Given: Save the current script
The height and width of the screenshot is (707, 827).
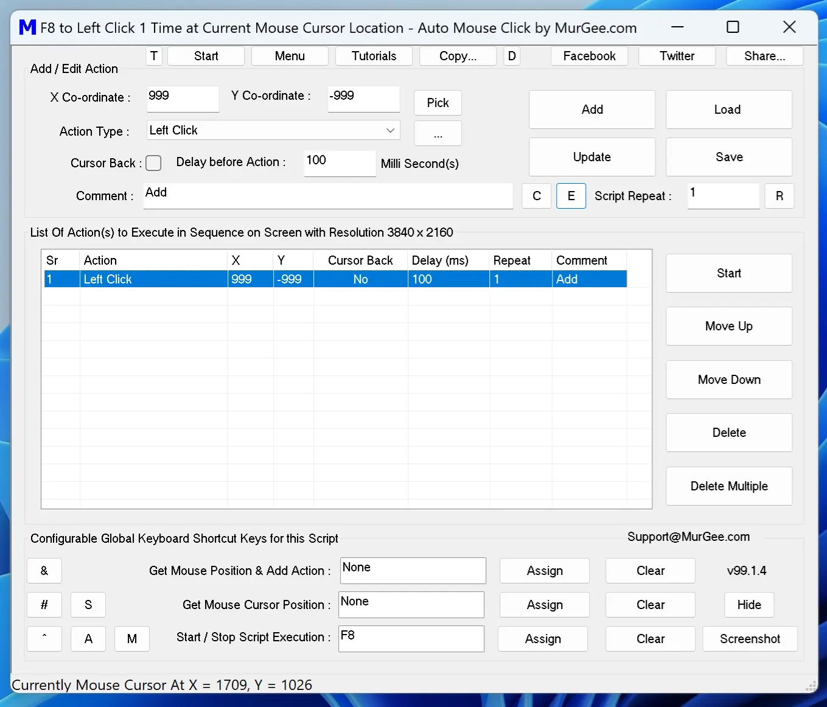Looking at the screenshot, I should pyautogui.click(x=728, y=157).
